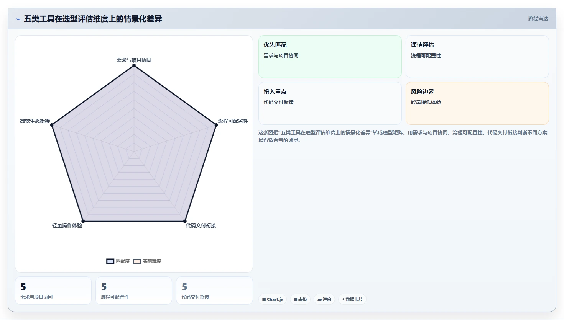564x320 pixels.
Task: Click the 需求与项目协同 score card
Action: pyautogui.click(x=53, y=291)
